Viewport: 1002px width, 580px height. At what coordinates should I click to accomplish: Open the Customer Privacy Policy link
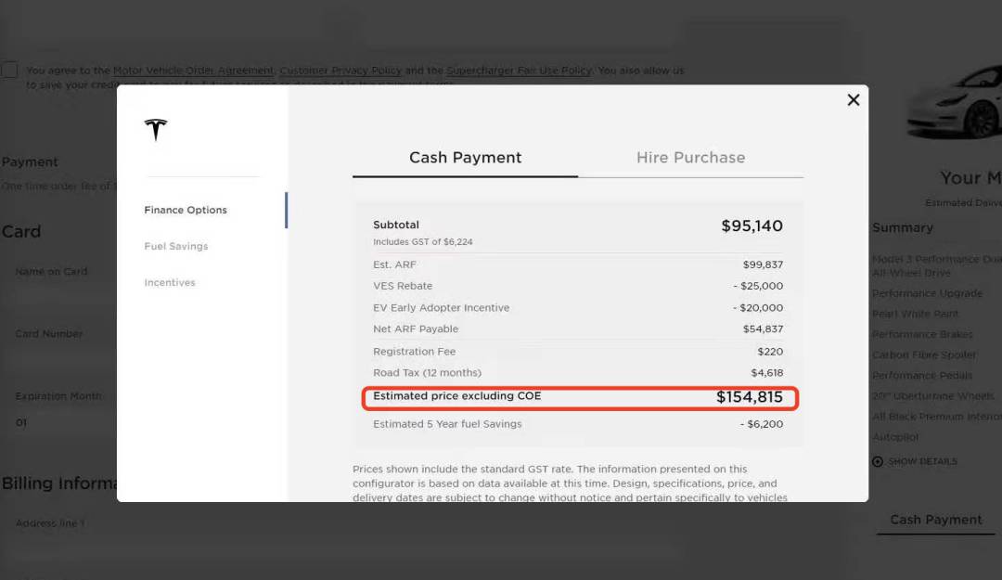(x=340, y=71)
